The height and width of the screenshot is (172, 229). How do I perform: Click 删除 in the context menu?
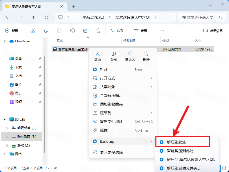pos(146,56)
